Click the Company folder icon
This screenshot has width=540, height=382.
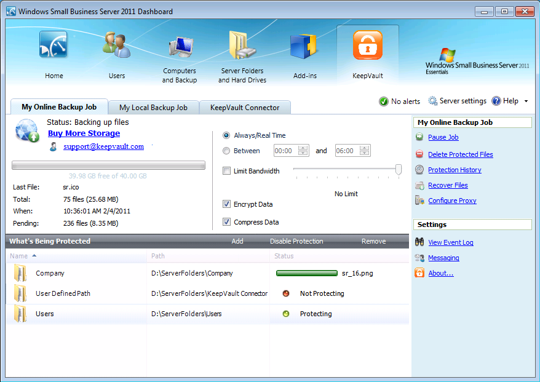20,273
